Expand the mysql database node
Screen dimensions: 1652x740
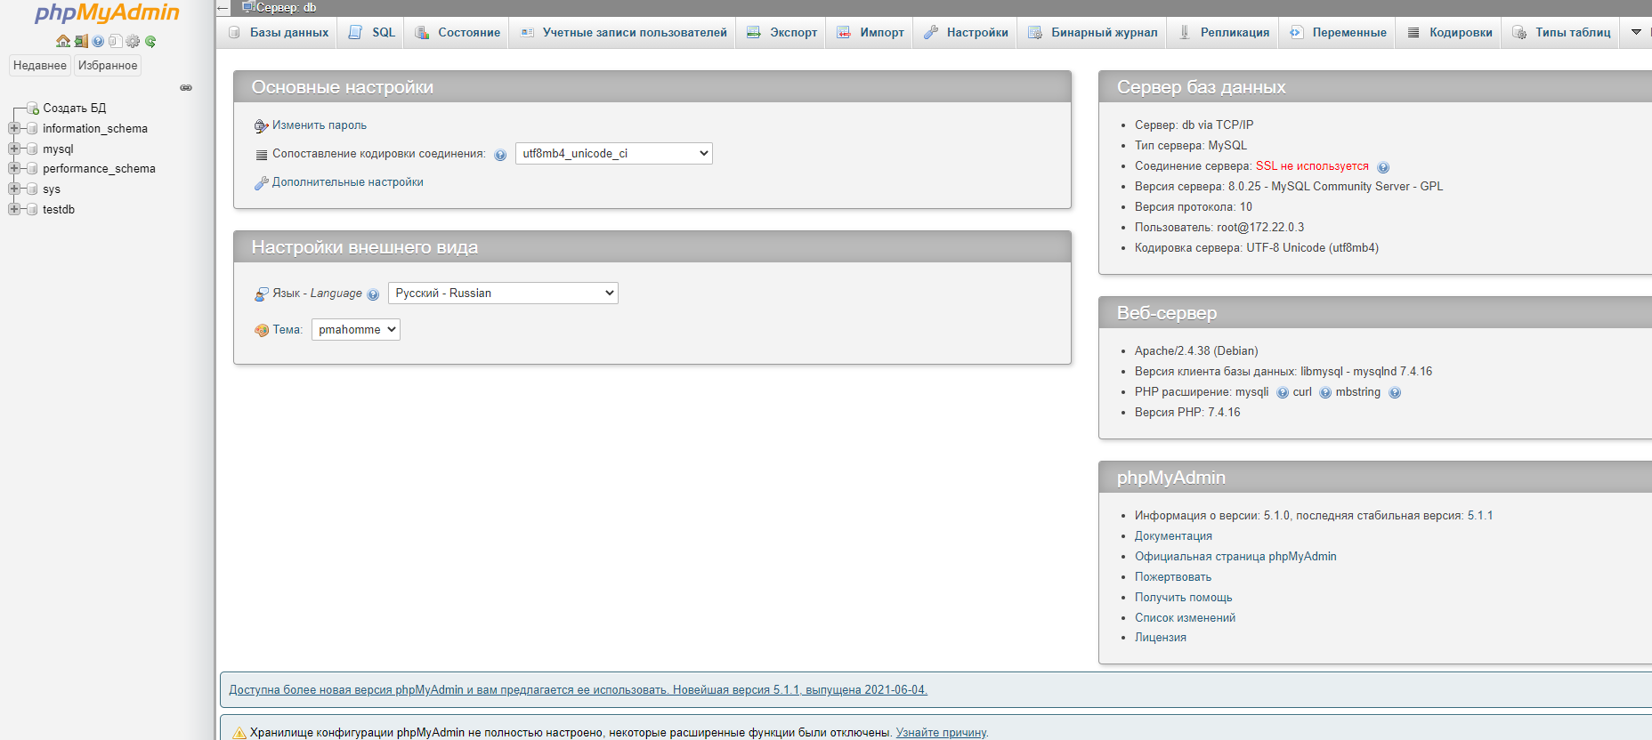[14, 149]
